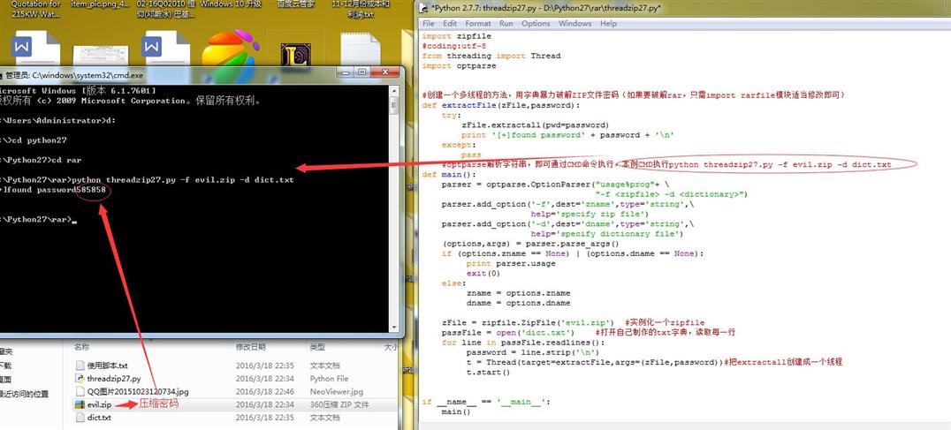Click the cmd window system menu icon
Image resolution: width=951 pixels, height=430 pixels.
(x=1, y=75)
